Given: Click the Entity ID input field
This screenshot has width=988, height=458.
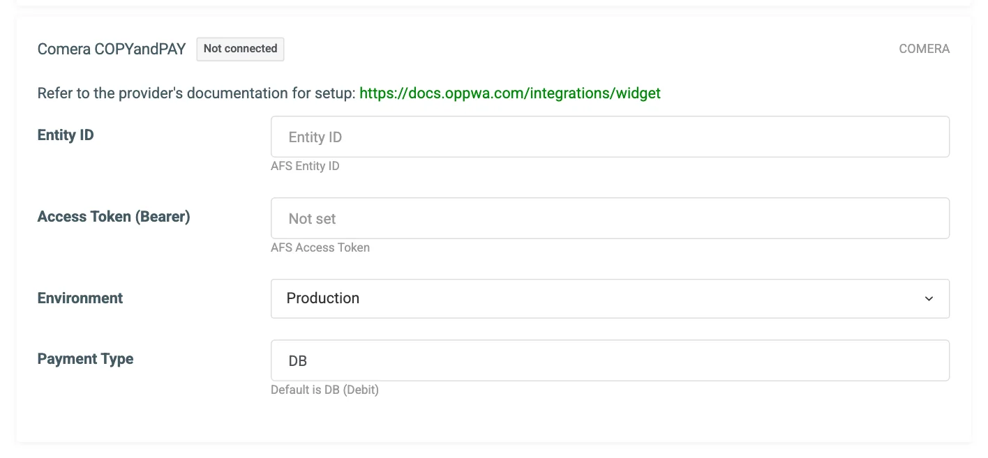Looking at the screenshot, I should pyautogui.click(x=610, y=137).
